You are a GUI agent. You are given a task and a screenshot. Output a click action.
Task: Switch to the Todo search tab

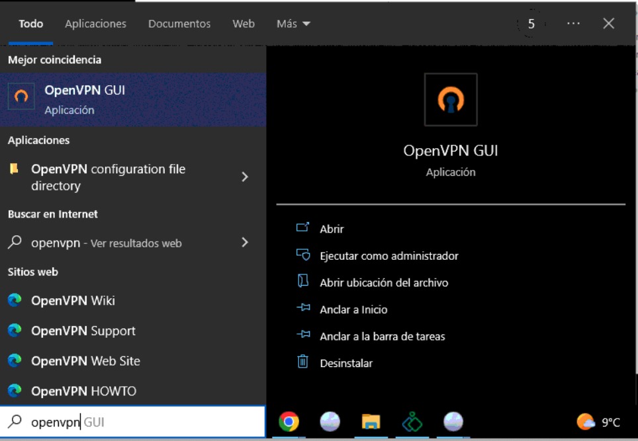30,24
